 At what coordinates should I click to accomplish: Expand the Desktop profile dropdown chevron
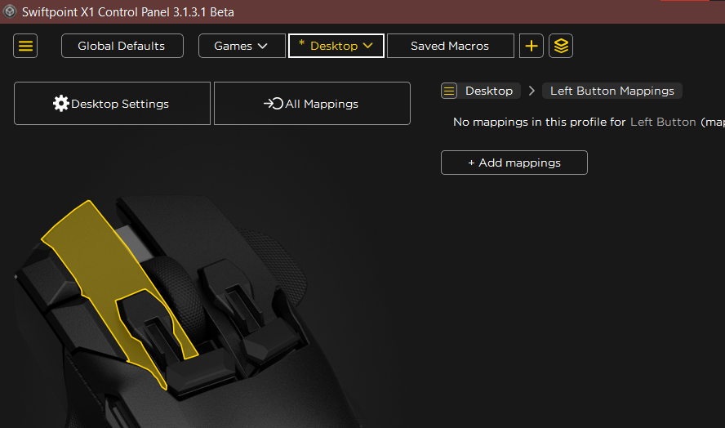pos(368,46)
